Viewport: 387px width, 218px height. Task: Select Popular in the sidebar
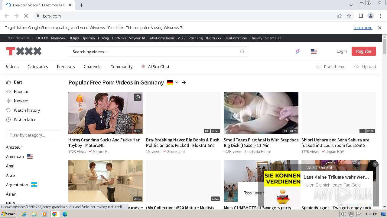click(18, 91)
